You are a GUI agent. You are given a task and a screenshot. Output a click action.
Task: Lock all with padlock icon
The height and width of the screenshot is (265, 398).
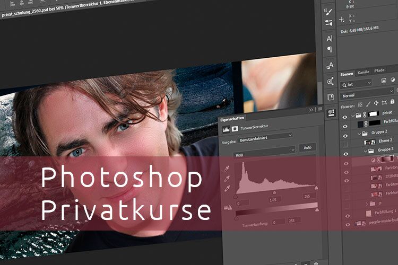click(392, 101)
